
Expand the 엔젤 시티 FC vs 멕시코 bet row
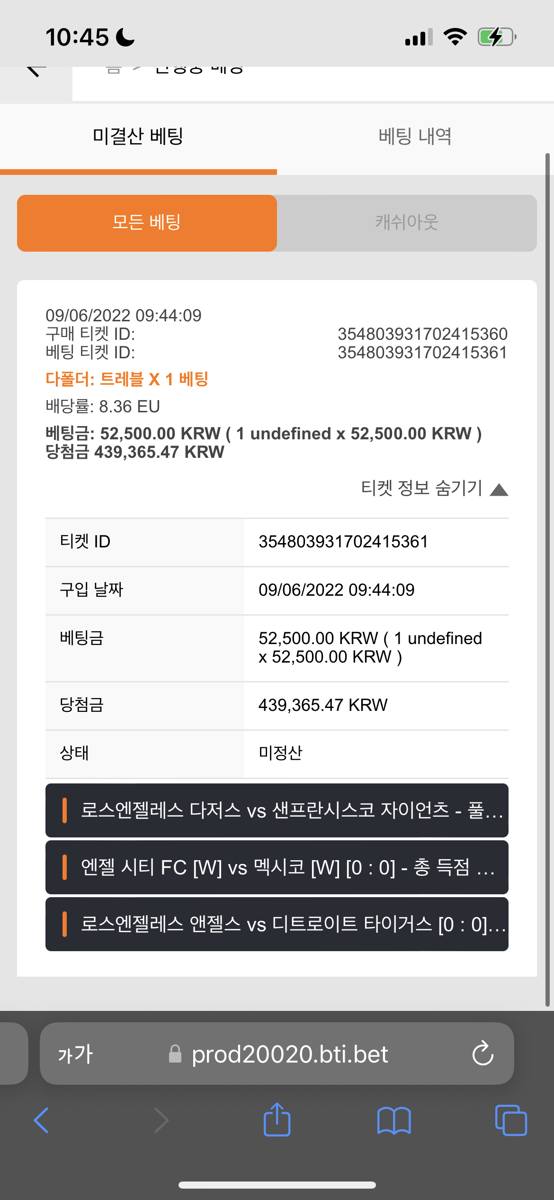[x=277, y=867]
